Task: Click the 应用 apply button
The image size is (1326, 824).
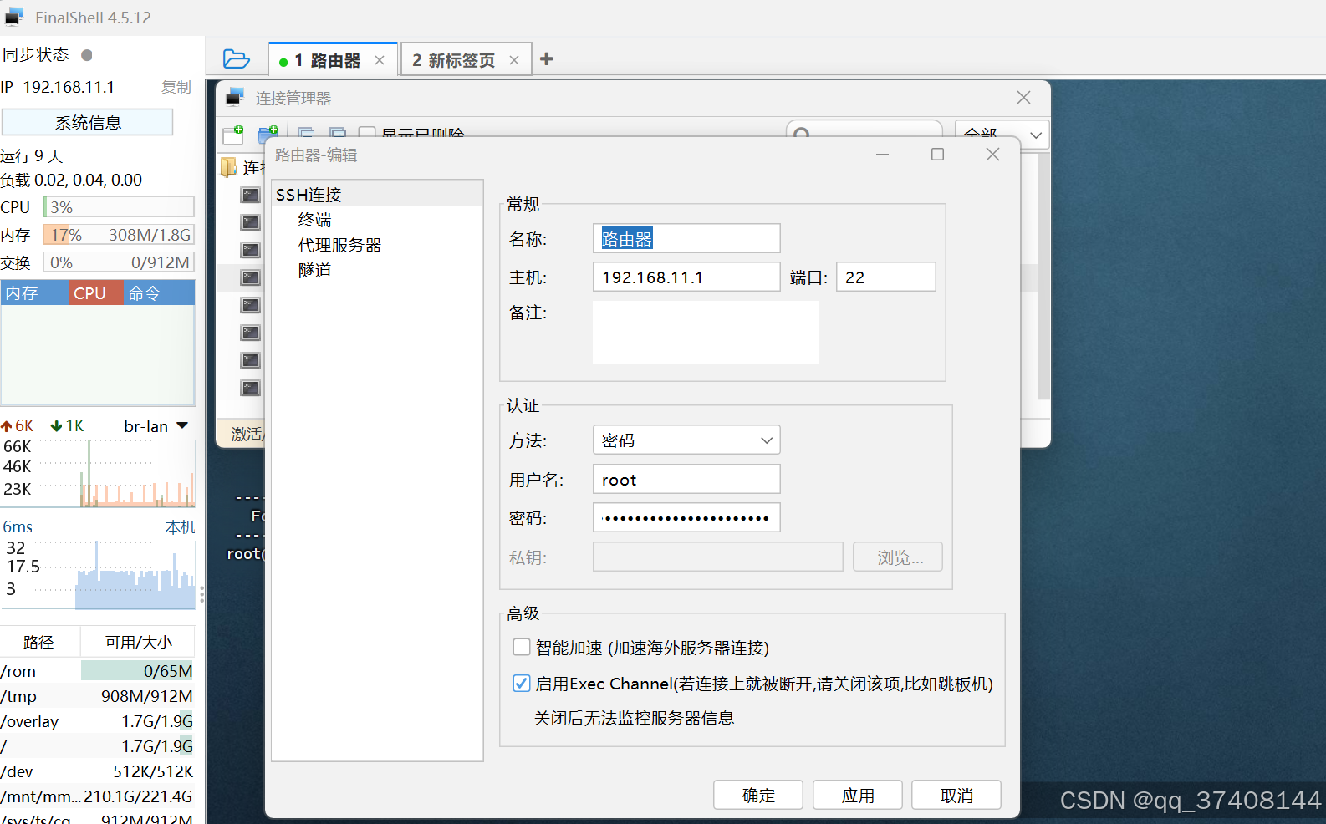Action: pos(858,795)
